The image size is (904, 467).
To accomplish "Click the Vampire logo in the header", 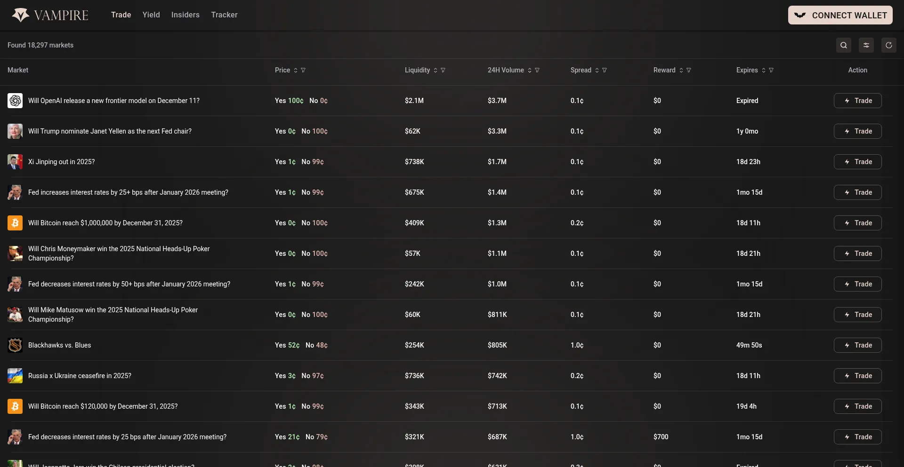I will (x=50, y=15).
